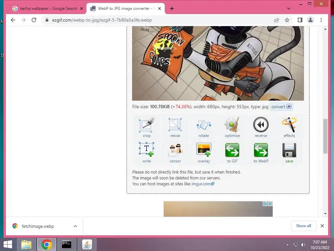Open the imgur.com link

(x=203, y=184)
